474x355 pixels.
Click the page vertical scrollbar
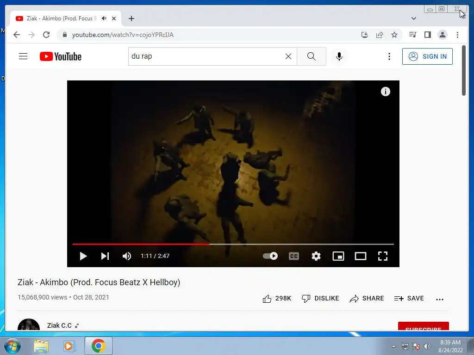point(464,70)
